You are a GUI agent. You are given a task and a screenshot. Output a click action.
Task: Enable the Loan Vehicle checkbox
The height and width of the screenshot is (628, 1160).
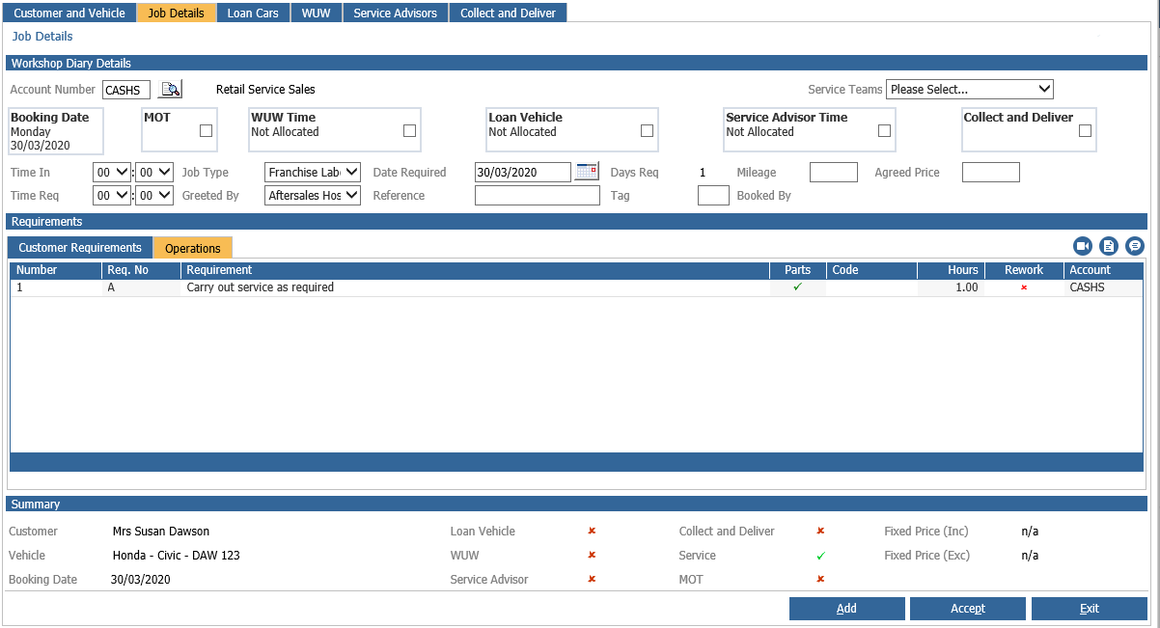[x=648, y=131]
